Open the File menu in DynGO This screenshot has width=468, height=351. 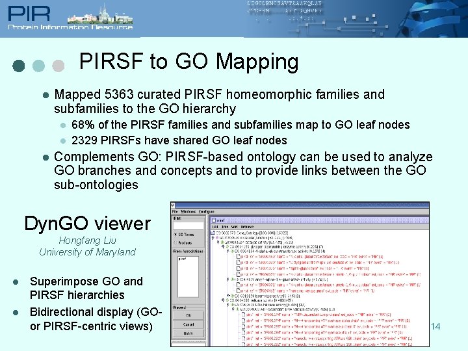175,211
